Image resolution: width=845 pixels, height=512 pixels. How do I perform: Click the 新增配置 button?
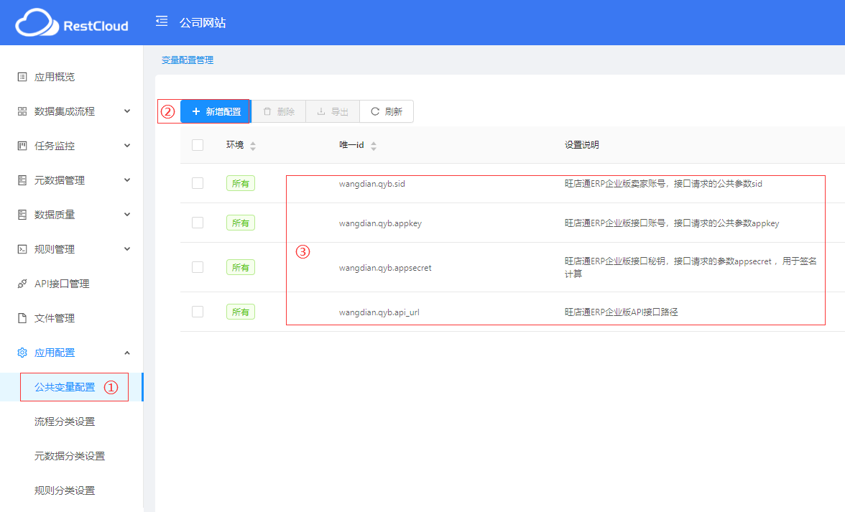(216, 111)
